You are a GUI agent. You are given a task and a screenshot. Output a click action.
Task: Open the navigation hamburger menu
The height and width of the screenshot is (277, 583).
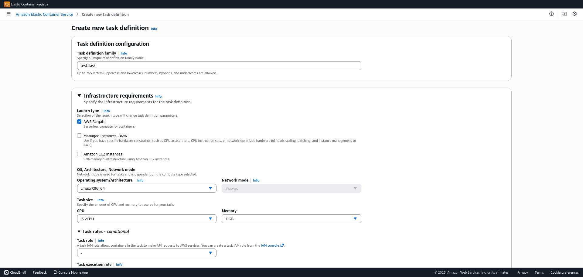click(8, 14)
